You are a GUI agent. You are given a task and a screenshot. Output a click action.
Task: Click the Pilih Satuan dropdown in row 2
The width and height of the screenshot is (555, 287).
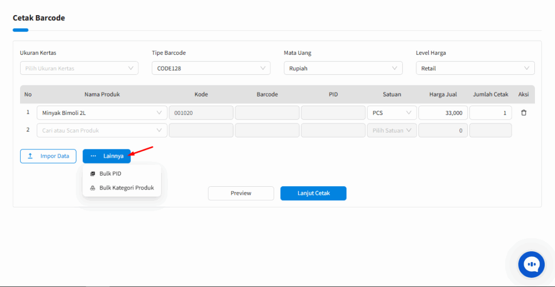point(391,131)
